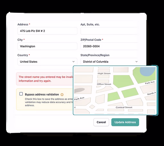This screenshot has height=146, width=164.
Task: Click the City field containing Washington
Action: 47,46
